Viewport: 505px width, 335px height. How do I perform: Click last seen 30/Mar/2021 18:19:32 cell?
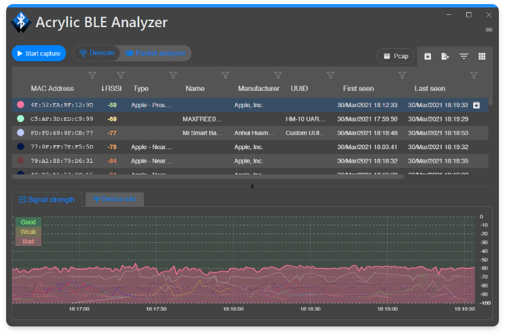coord(438,146)
